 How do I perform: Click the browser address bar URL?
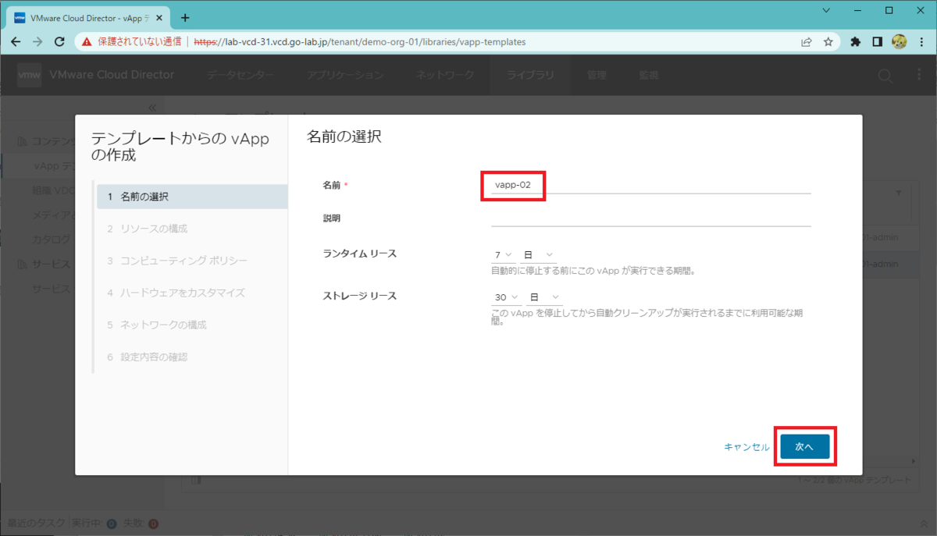[359, 42]
